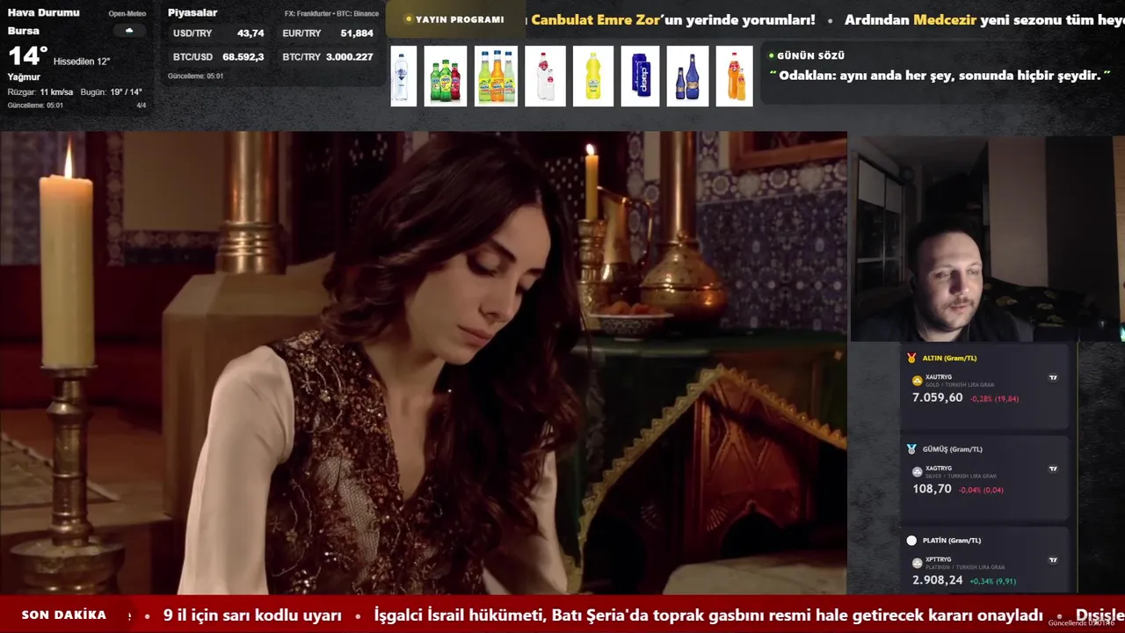
Task: Click the Canbulat Emre Zor ticker text
Action: [595, 19]
